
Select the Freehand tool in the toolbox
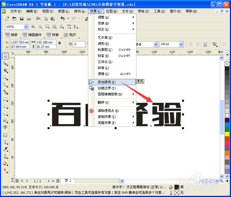(5, 85)
